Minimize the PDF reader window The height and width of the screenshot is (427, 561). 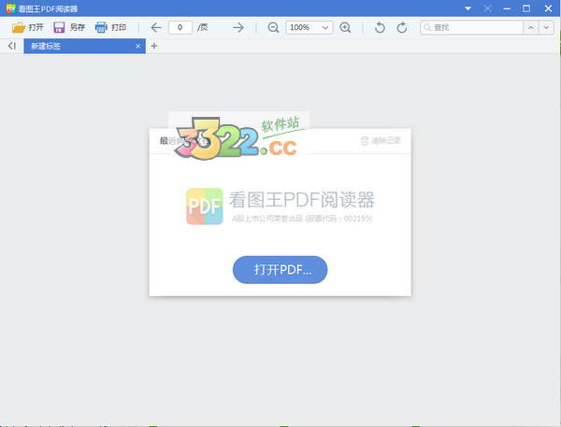(507, 8)
